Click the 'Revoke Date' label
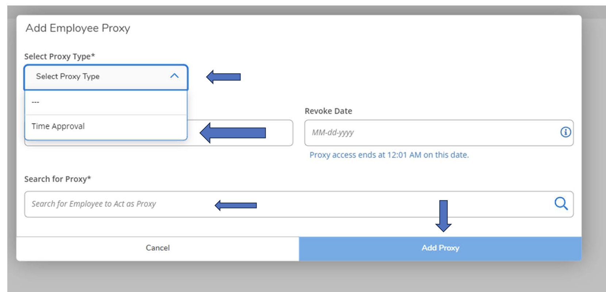The height and width of the screenshot is (292, 606). [x=328, y=111]
